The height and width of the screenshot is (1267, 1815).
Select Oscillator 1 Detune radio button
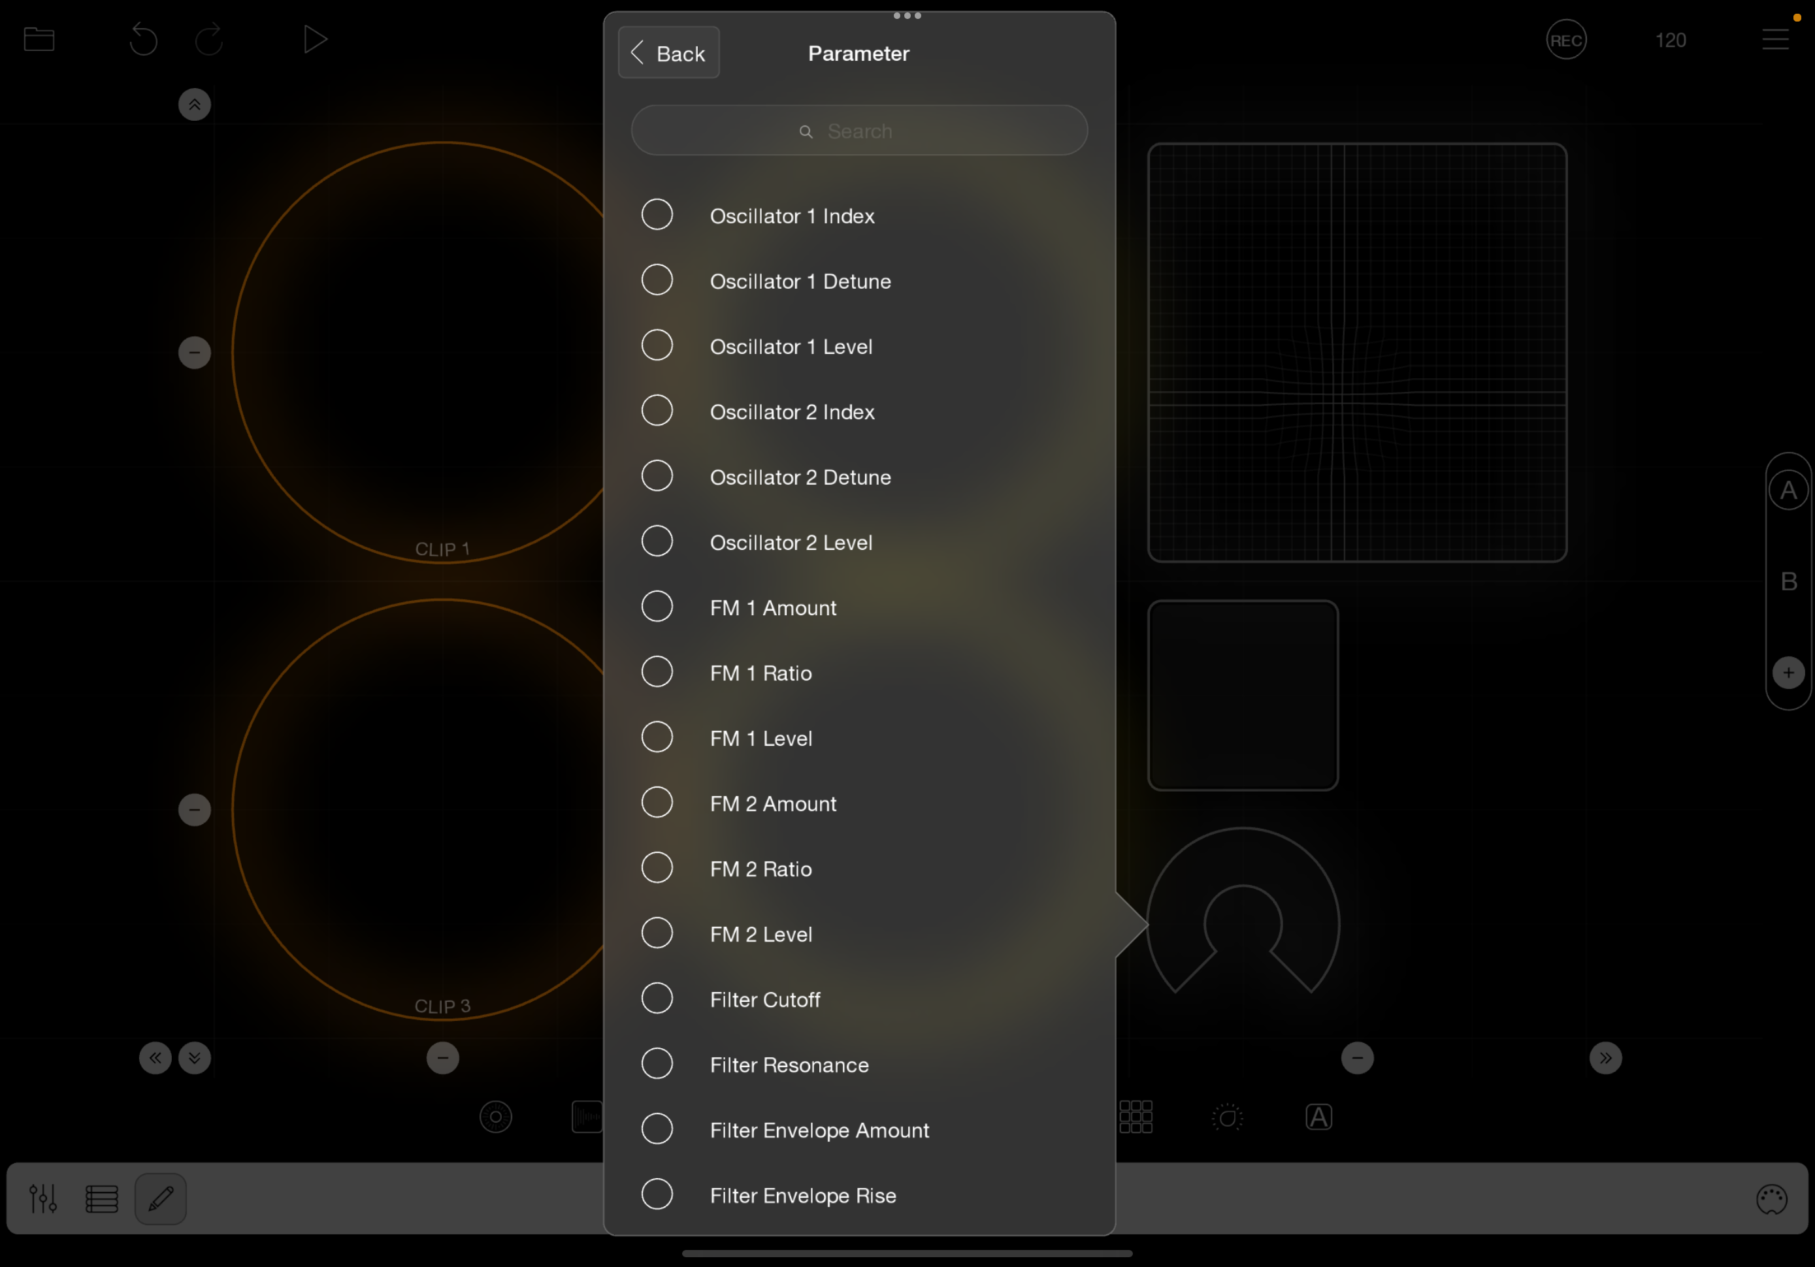click(657, 281)
